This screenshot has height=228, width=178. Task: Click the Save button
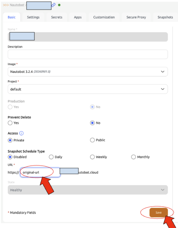click(159, 213)
